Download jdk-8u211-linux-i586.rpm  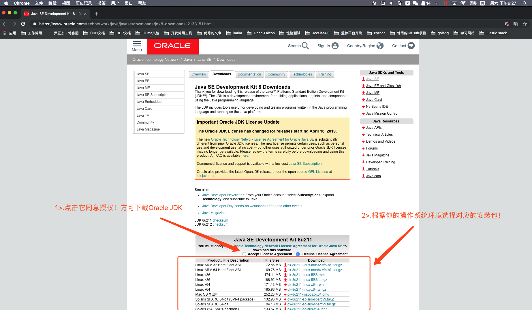306,275
